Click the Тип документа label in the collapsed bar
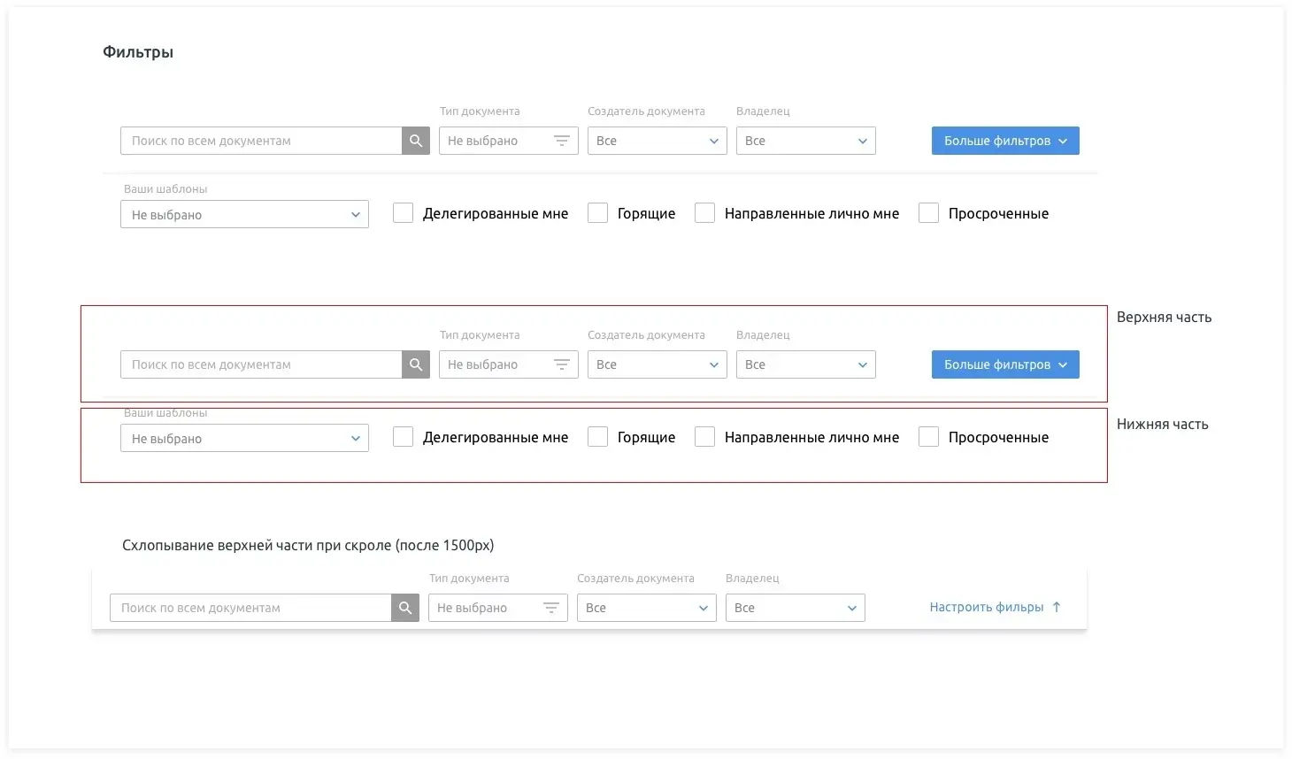 469,579
